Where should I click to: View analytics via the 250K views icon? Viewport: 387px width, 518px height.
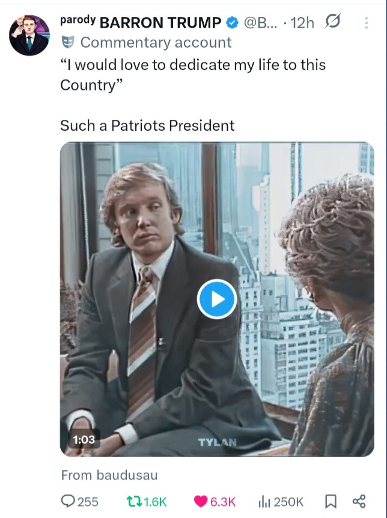coord(264,501)
